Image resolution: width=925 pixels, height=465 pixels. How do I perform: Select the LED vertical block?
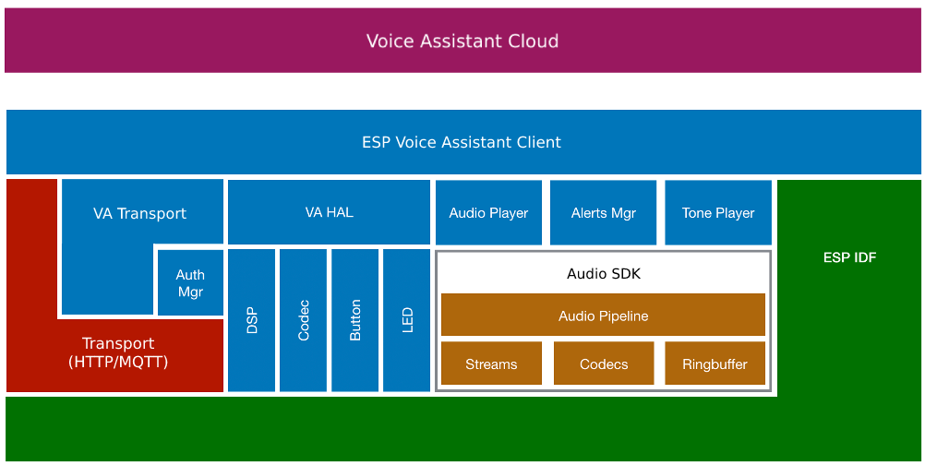pyautogui.click(x=407, y=320)
